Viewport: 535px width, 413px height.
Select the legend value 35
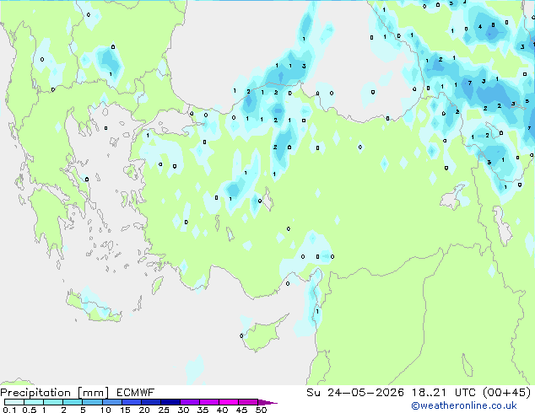pos(203,410)
